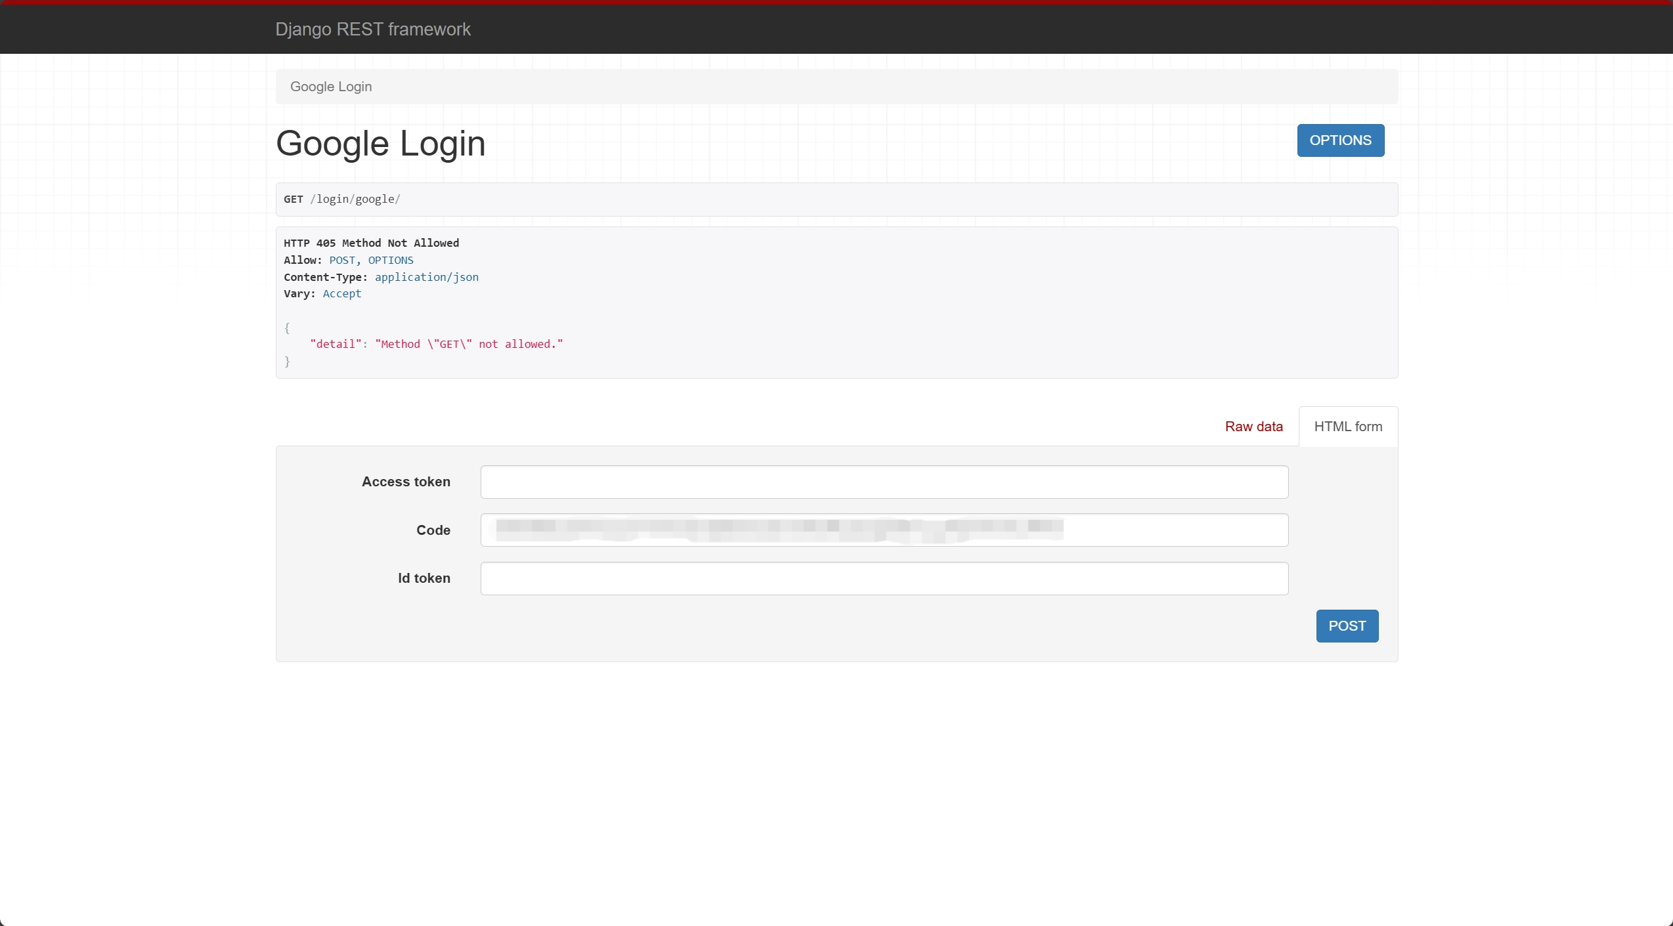Select the HTML form tab
The width and height of the screenshot is (1673, 926).
pos(1347,427)
